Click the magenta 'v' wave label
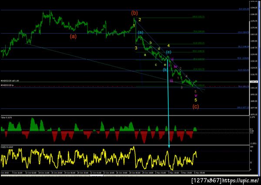This screenshot has height=185, width=261. (x=196, y=95)
